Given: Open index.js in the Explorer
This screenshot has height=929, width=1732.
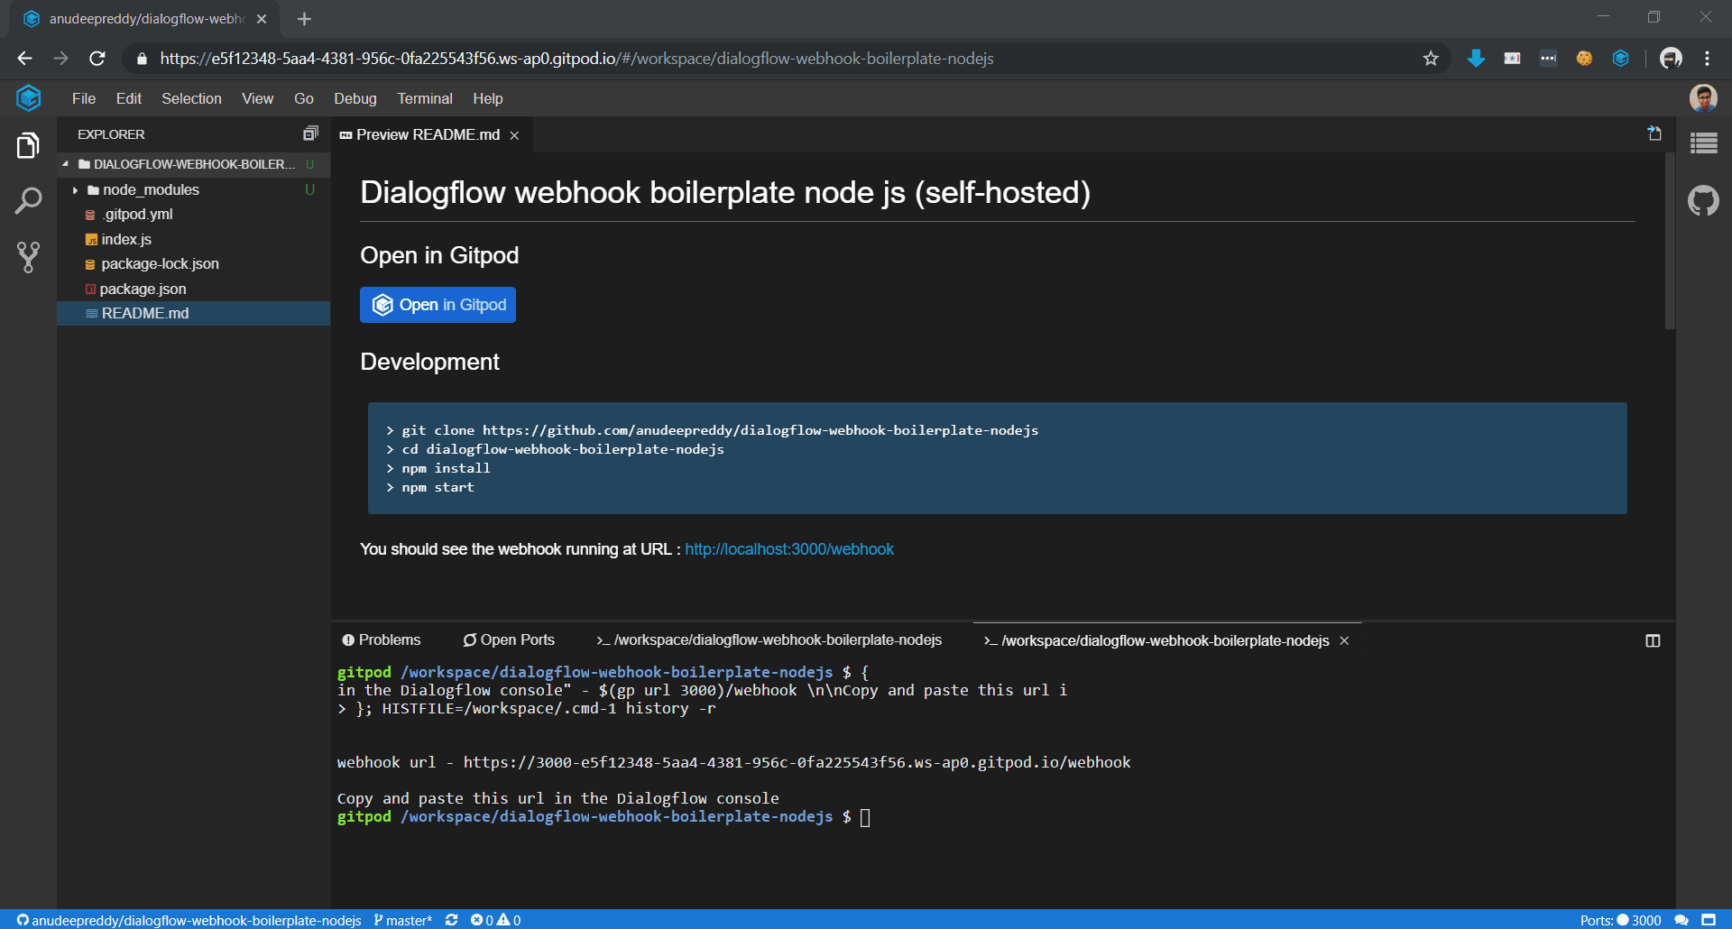Looking at the screenshot, I should point(193,239).
